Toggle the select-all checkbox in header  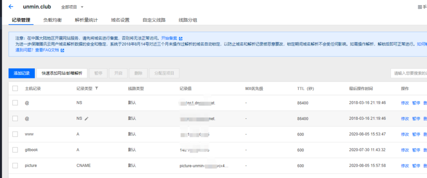(15, 89)
